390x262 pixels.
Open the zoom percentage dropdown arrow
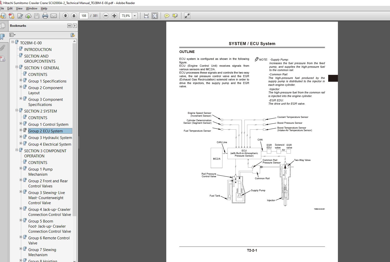click(135, 16)
